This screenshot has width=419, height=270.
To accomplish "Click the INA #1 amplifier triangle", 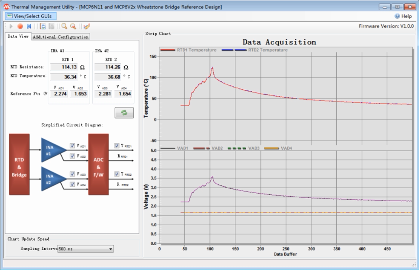I will (53, 150).
